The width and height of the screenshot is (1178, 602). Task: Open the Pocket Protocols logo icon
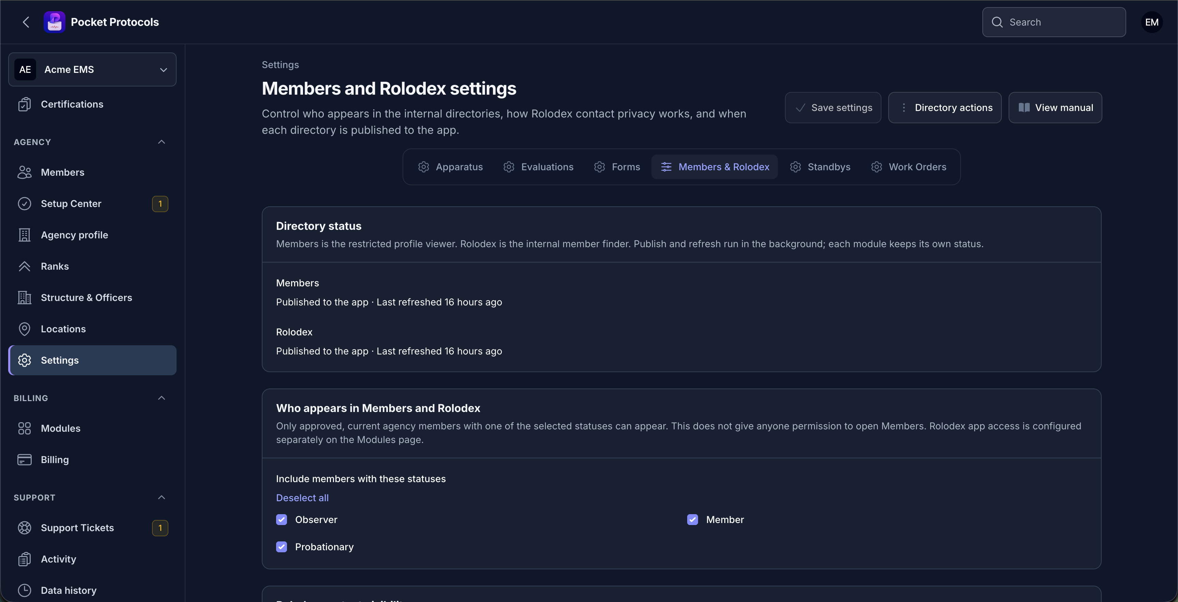(x=55, y=22)
